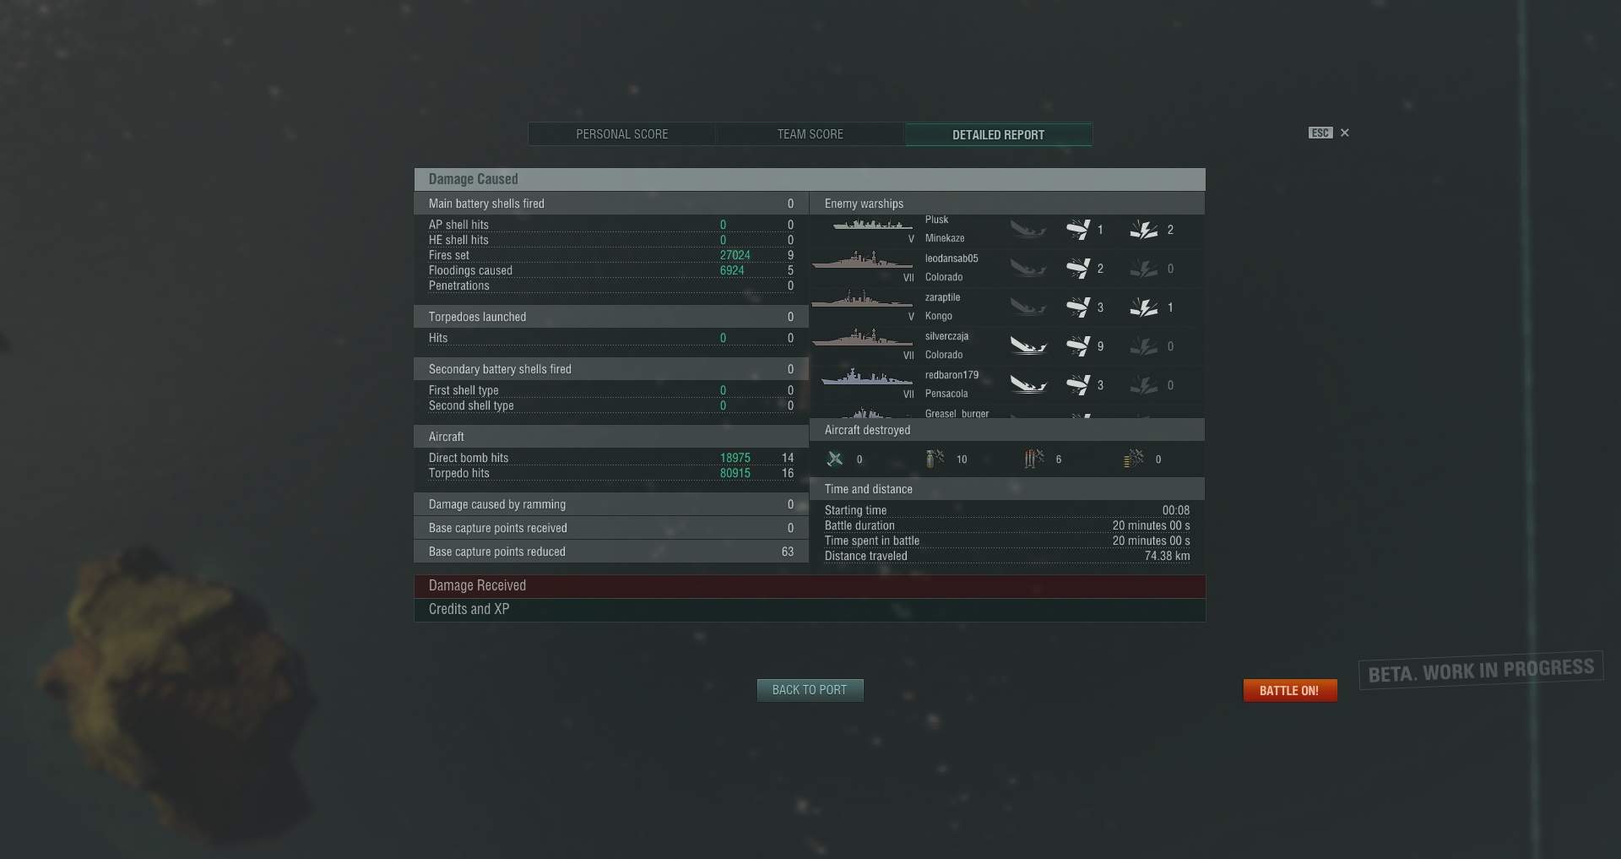
Task: Click the aircraft destroyed bomb icon showing 10
Action: pyautogui.click(x=935, y=459)
